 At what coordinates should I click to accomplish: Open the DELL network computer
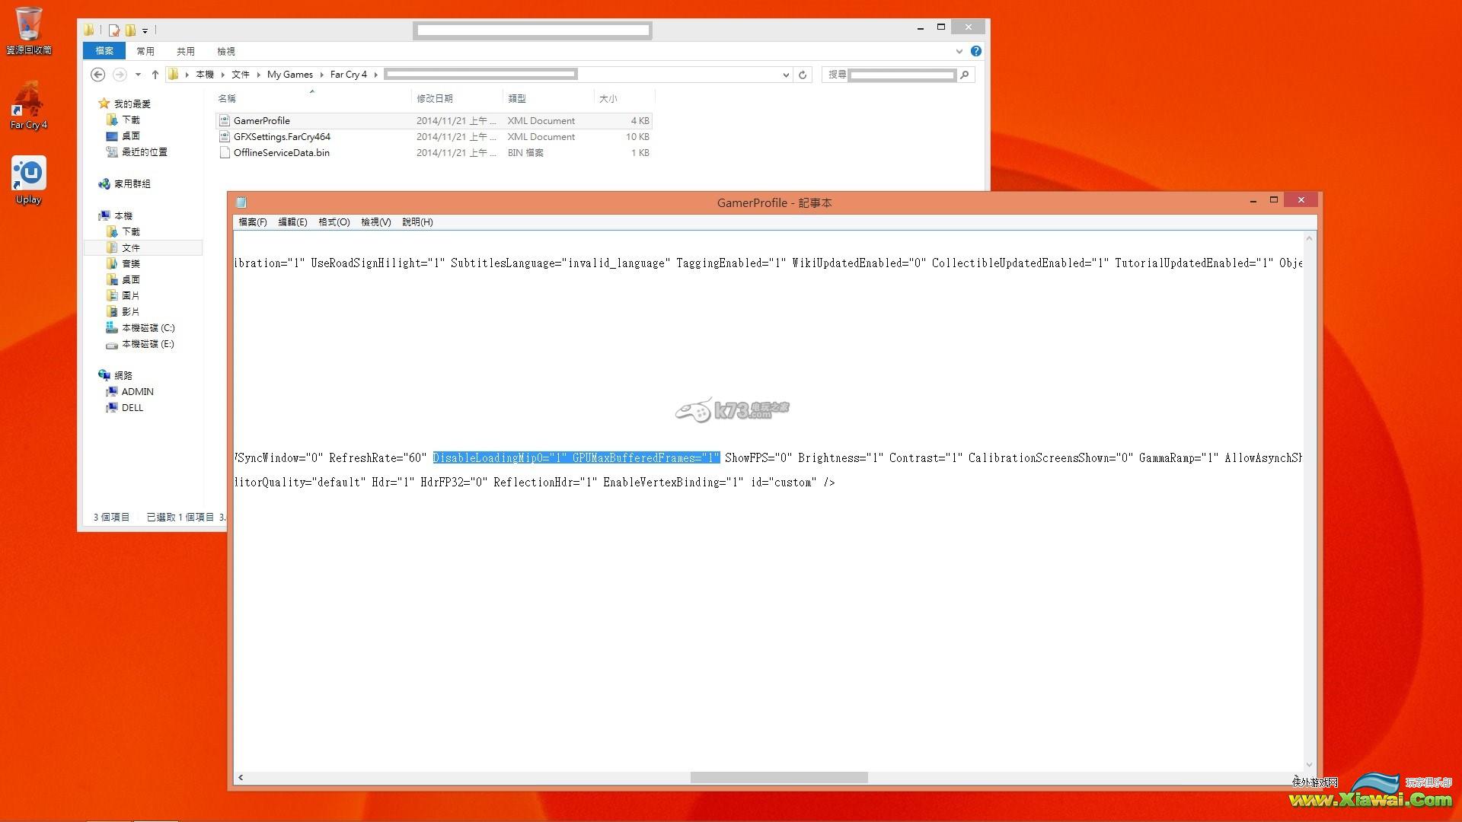click(x=125, y=407)
